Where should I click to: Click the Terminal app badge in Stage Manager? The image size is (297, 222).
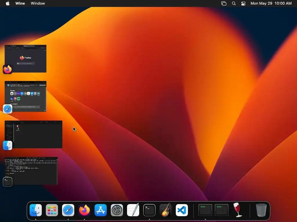point(8,182)
